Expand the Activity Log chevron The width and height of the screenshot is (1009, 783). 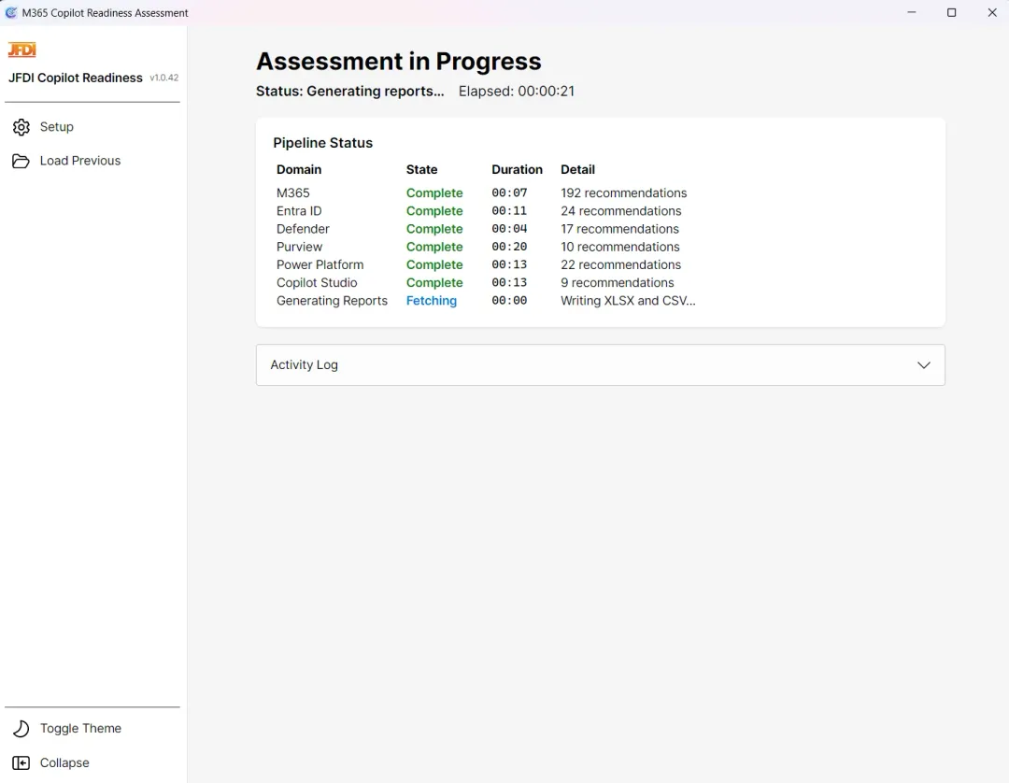tap(923, 364)
